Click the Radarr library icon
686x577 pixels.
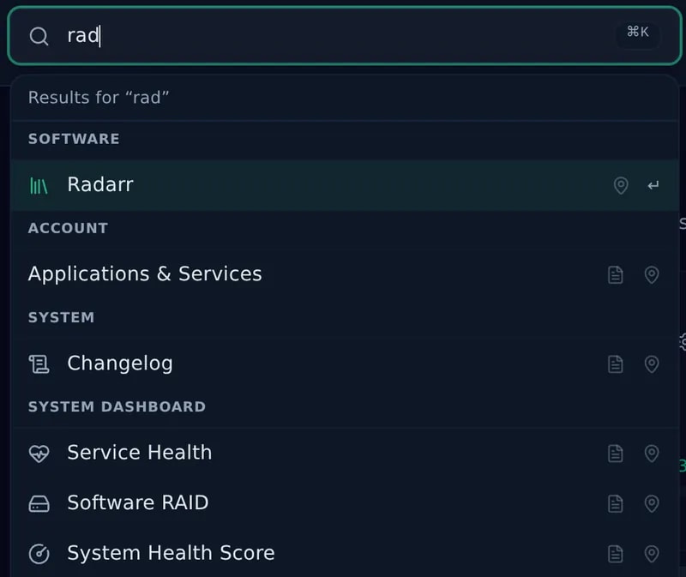[x=39, y=185]
